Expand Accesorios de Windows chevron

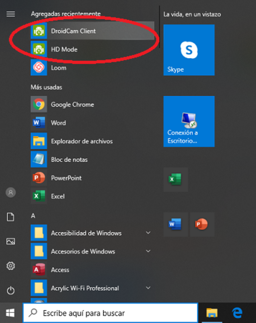tap(148, 251)
